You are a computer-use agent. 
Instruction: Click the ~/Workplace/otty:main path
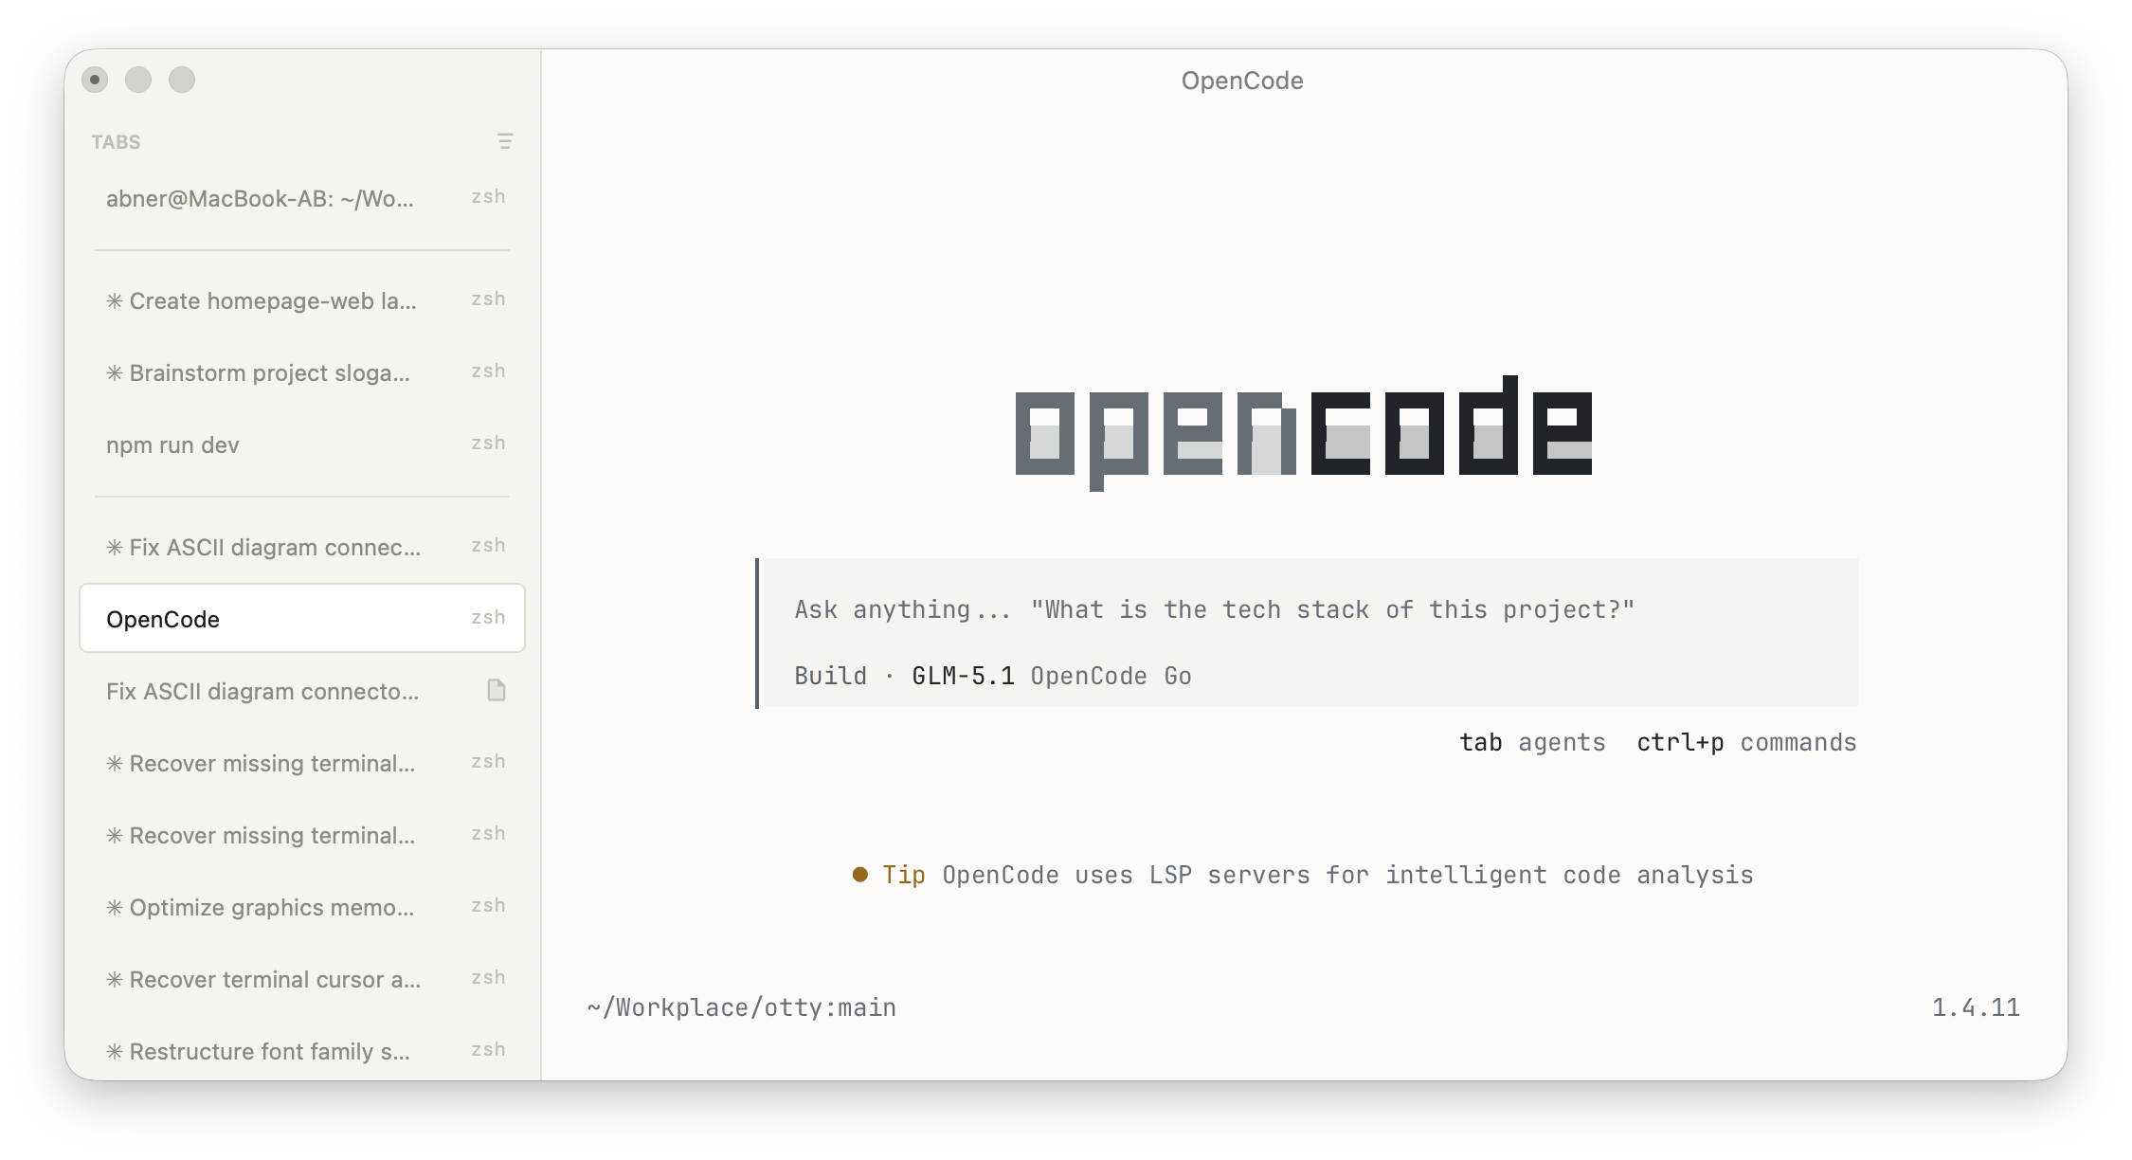coord(742,1007)
